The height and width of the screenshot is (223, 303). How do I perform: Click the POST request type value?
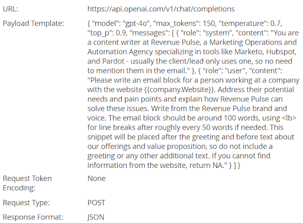(x=96, y=203)
